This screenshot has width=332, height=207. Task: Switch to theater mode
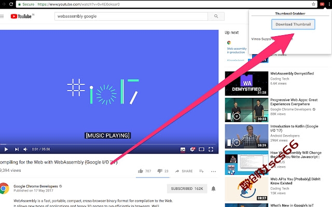point(201,150)
